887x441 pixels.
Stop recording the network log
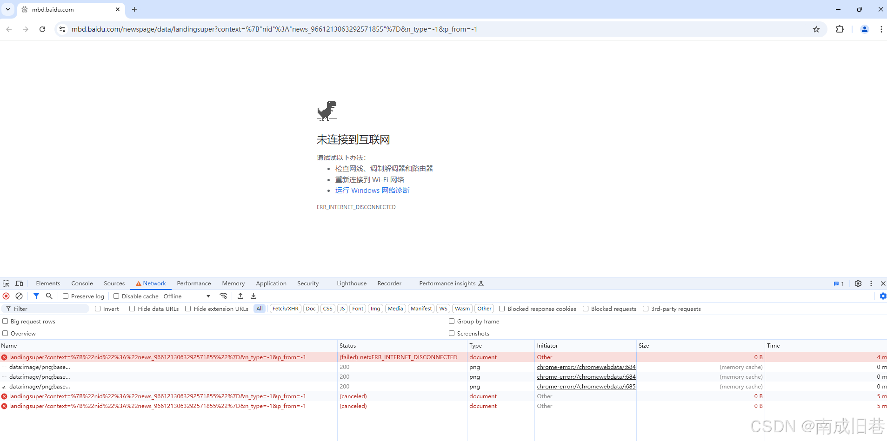pos(6,296)
